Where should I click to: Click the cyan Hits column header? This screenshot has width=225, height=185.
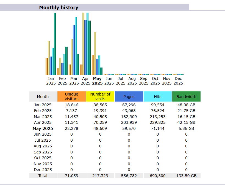click(158, 97)
